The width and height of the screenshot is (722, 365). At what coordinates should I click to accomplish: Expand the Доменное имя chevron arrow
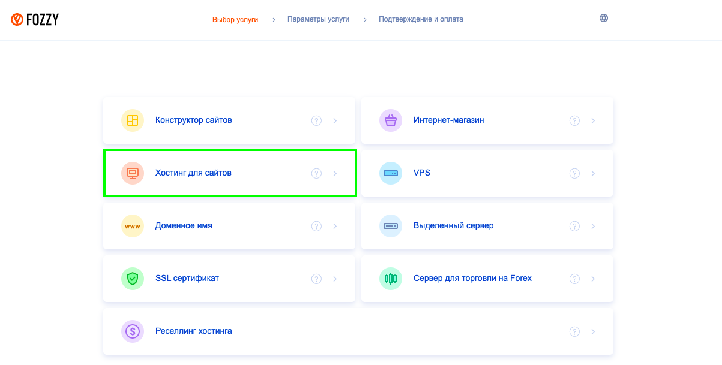click(335, 227)
